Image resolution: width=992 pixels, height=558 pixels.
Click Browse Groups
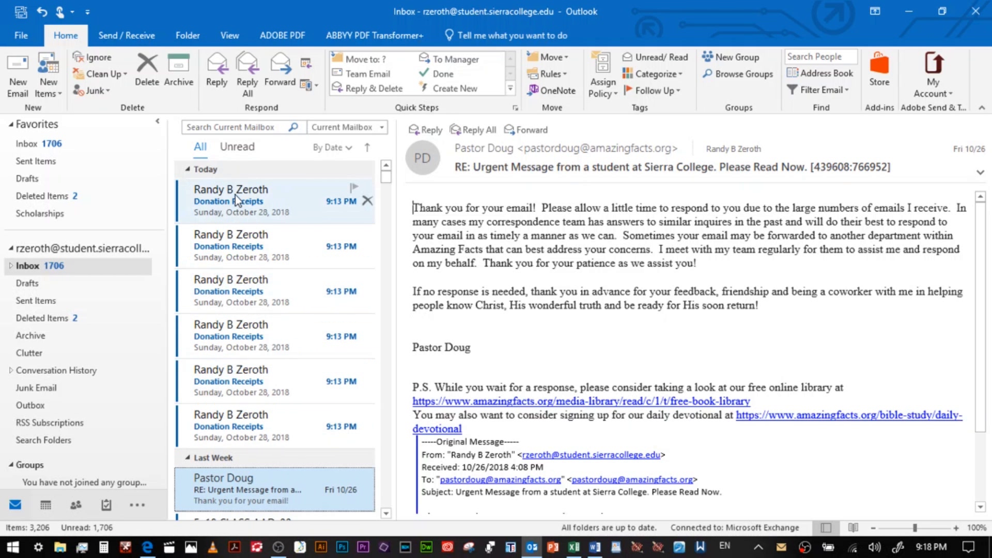(737, 74)
